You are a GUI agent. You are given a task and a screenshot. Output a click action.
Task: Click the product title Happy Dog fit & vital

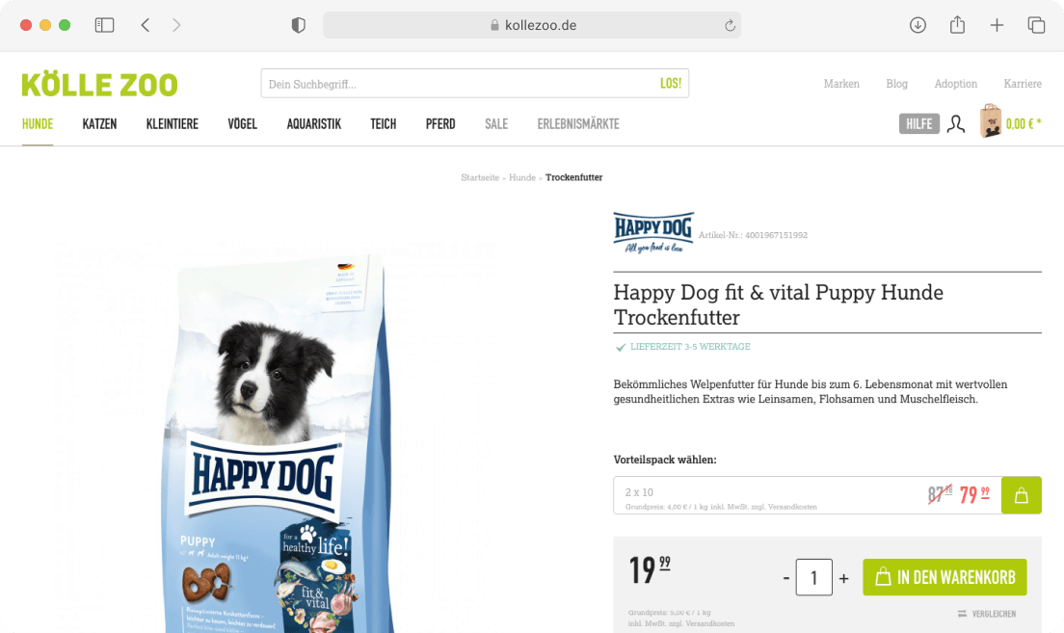[779, 304]
